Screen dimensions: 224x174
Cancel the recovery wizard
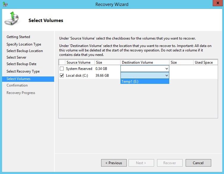[198, 163]
